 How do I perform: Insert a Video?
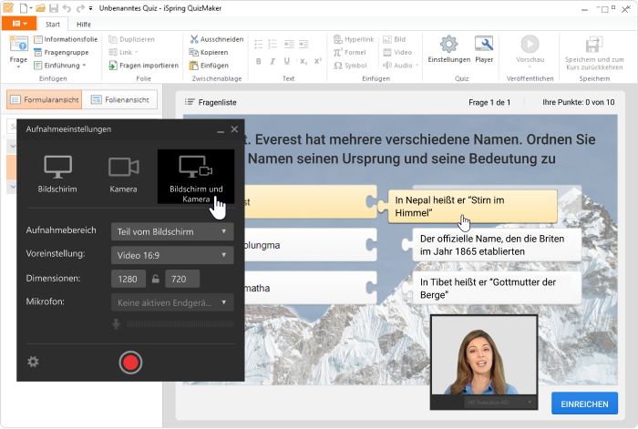tap(397, 53)
